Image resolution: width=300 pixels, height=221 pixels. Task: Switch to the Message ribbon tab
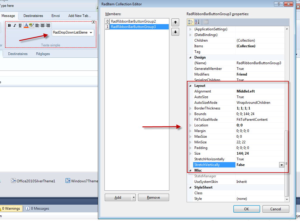click(x=8, y=16)
